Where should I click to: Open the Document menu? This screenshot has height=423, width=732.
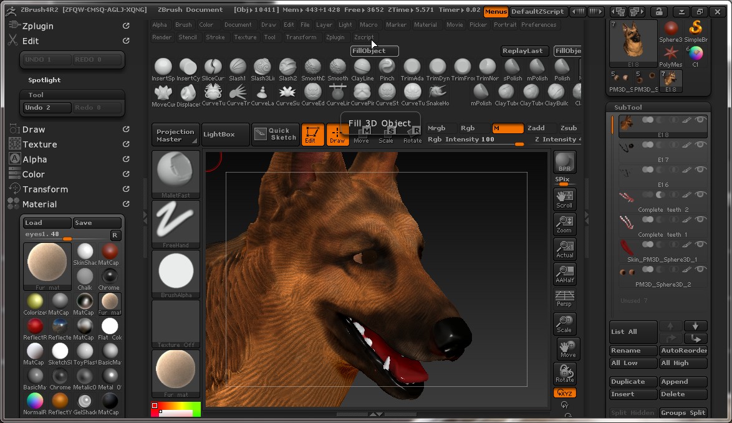(x=238, y=25)
